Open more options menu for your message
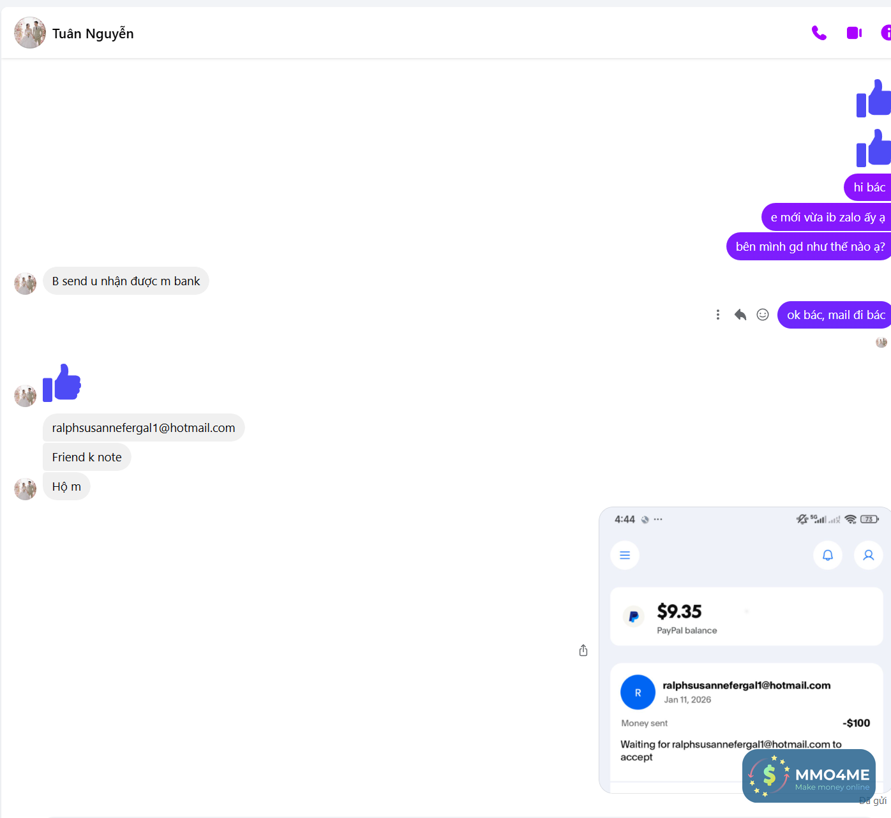 717,315
